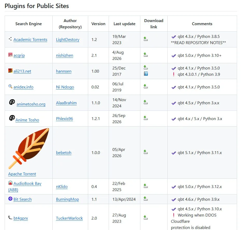
Task: Open the ali213.net blue help icon
Action: (146, 74)
